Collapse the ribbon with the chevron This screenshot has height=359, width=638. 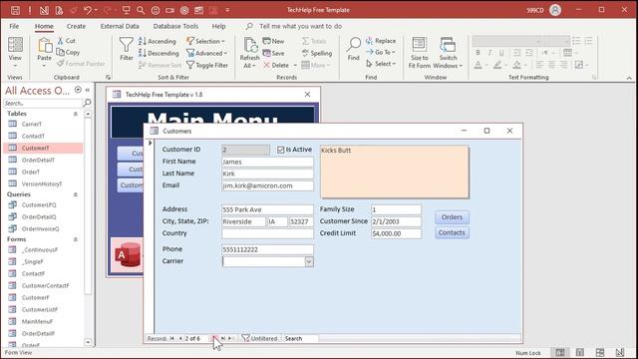[x=629, y=78]
